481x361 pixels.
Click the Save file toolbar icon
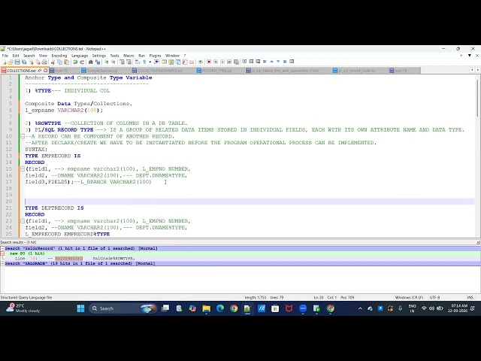pyautogui.click(x=17, y=62)
